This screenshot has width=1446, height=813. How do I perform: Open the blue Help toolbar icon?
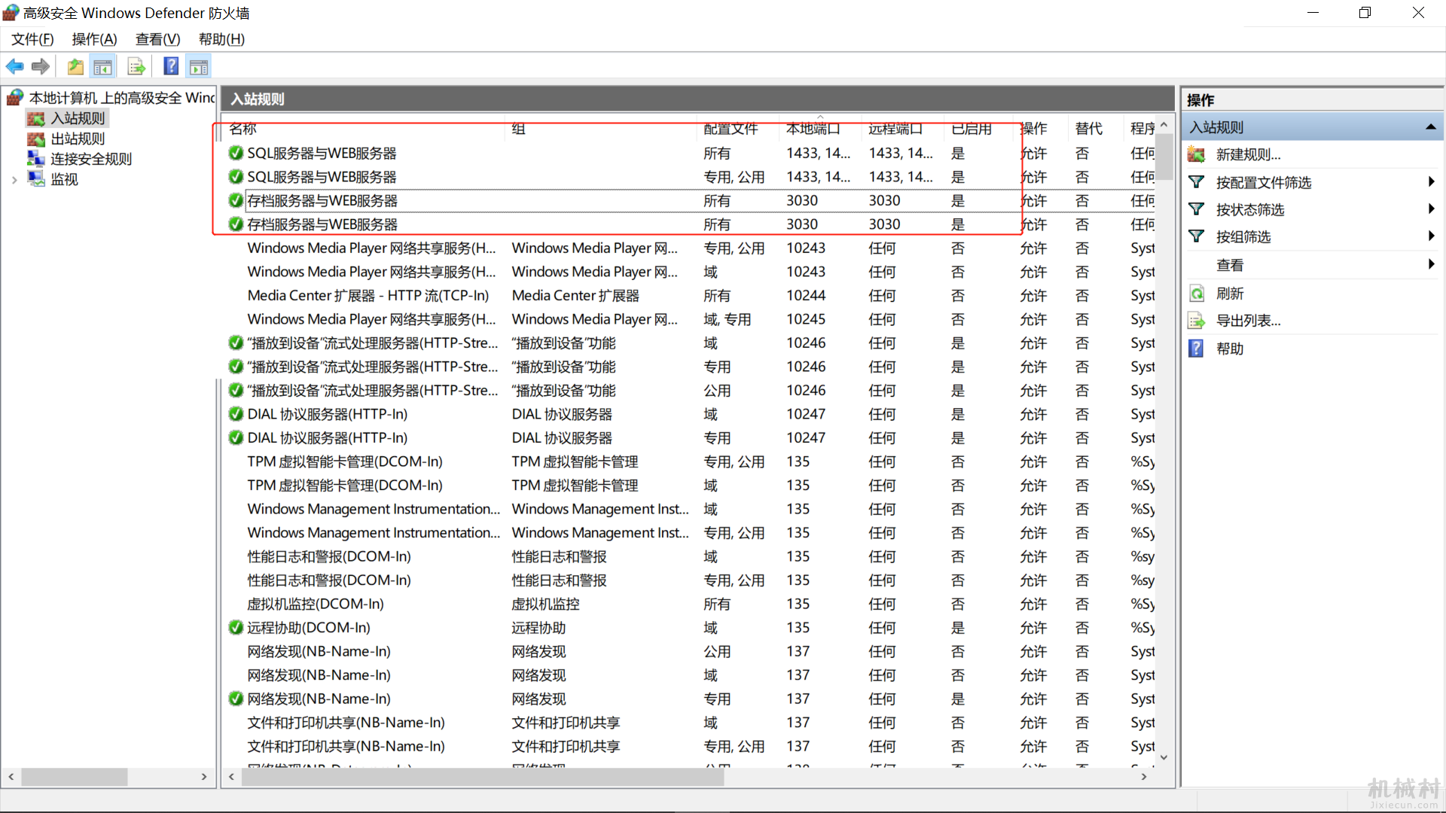(x=172, y=67)
